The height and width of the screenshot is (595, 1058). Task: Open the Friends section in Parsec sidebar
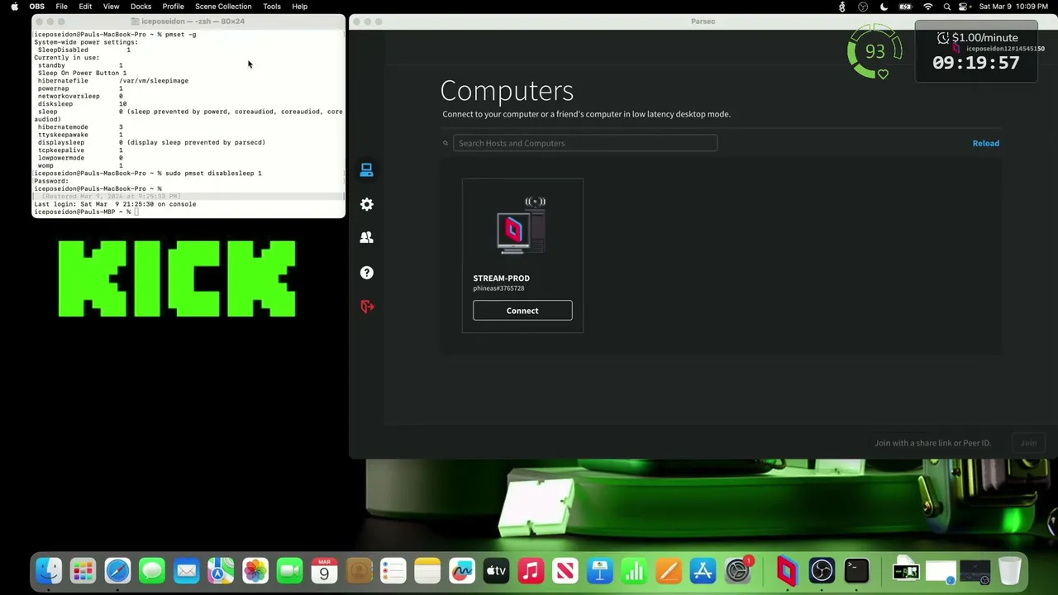pos(367,238)
